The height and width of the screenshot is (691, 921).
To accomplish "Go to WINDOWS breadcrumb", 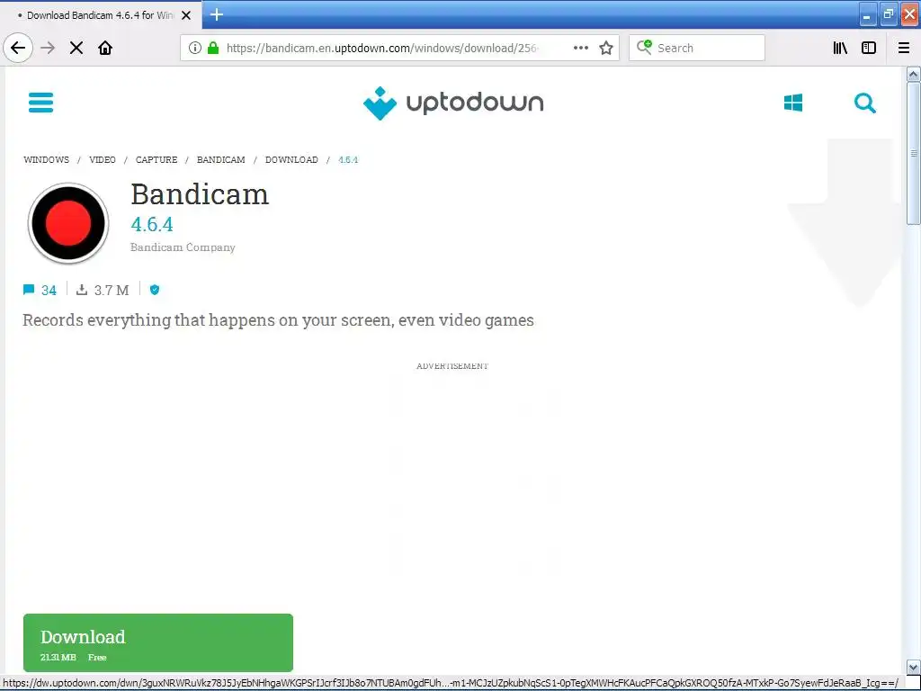I will point(47,160).
